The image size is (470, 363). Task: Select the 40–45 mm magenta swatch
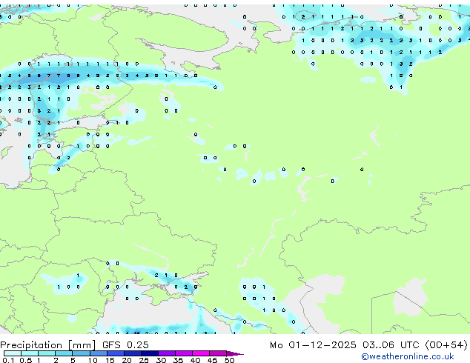tap(201, 353)
